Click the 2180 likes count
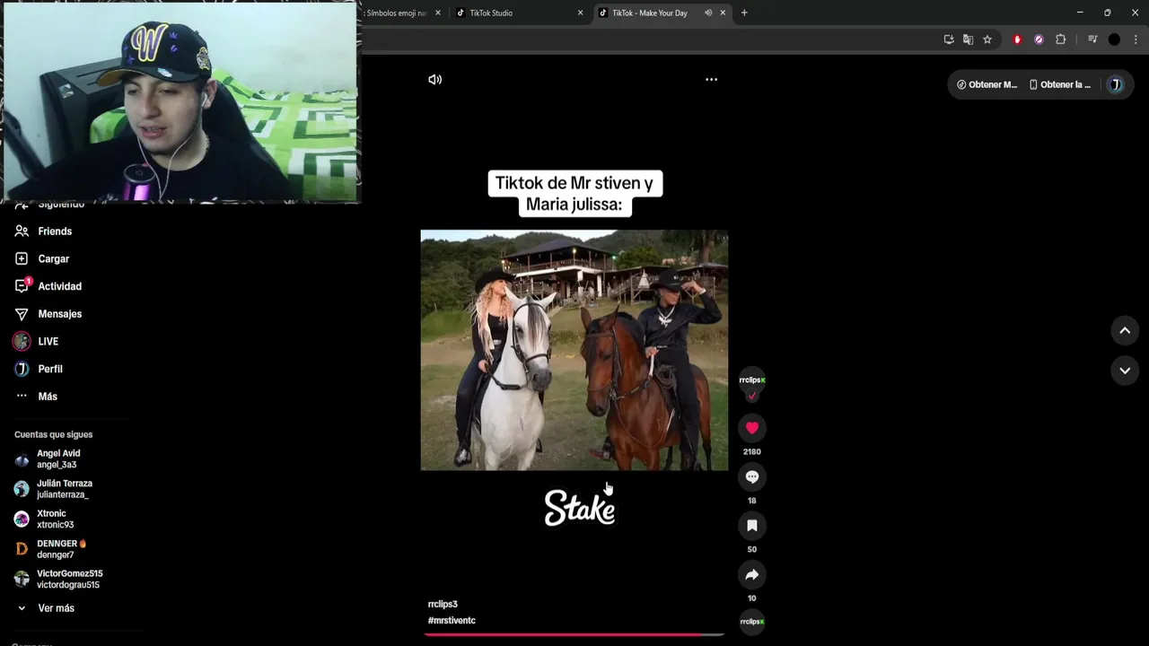The image size is (1149, 646). point(752,451)
